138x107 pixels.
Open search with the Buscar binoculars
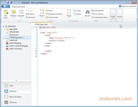pos(87,12)
